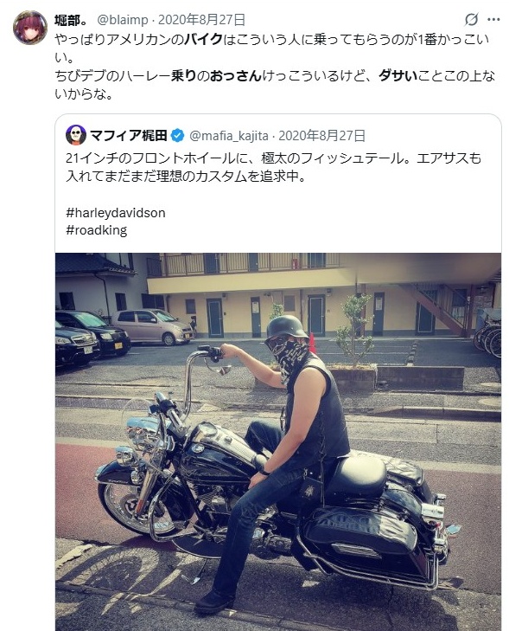Click the Grok circle-slash icon
This screenshot has width=509, height=631.
pyautogui.click(x=471, y=19)
